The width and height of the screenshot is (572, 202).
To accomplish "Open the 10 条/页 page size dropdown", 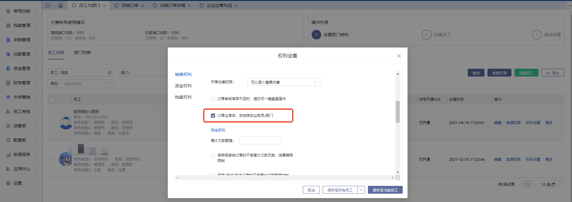I will (x=551, y=184).
